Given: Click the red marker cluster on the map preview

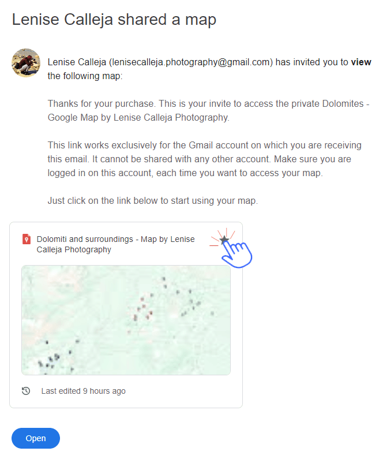Looking at the screenshot, I should pos(142,309).
